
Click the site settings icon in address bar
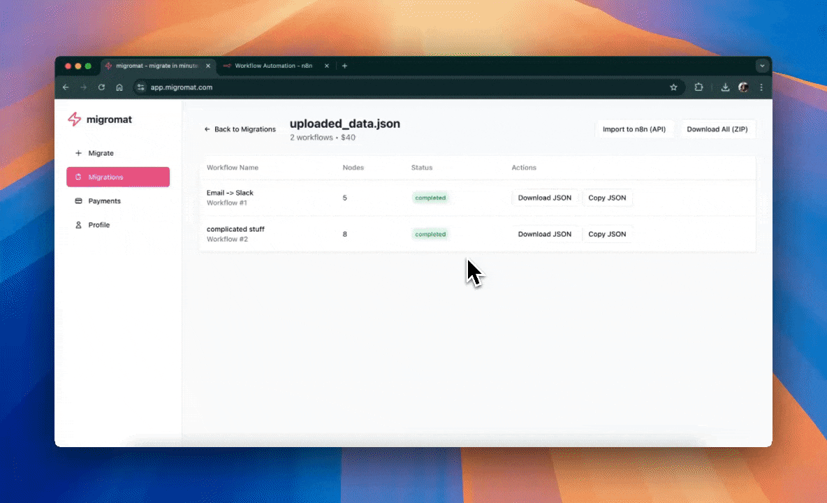[141, 87]
